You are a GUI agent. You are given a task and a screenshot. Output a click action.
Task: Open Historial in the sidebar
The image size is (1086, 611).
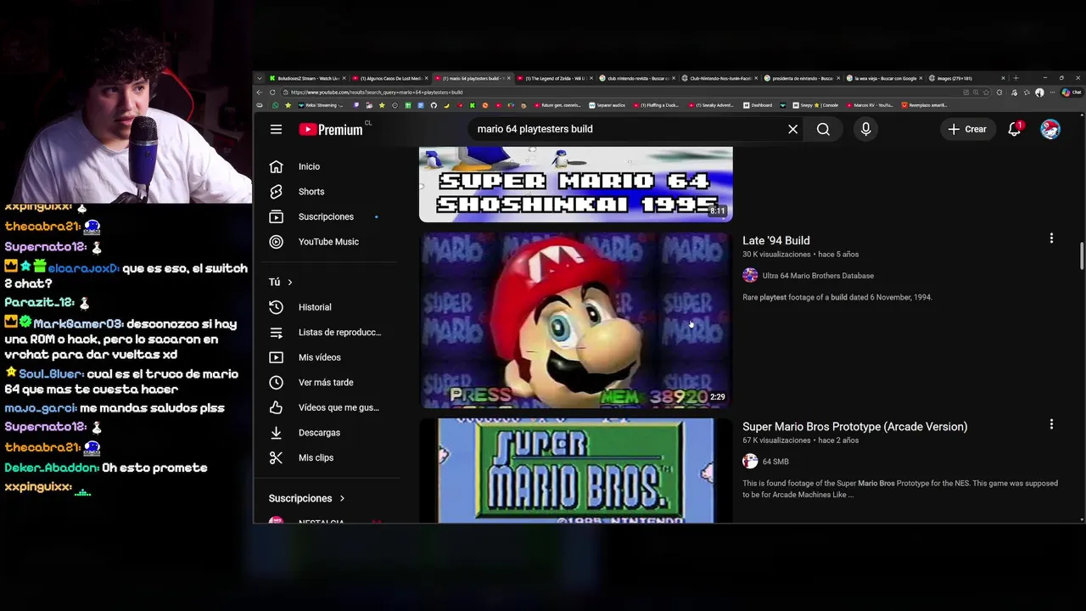(326, 307)
